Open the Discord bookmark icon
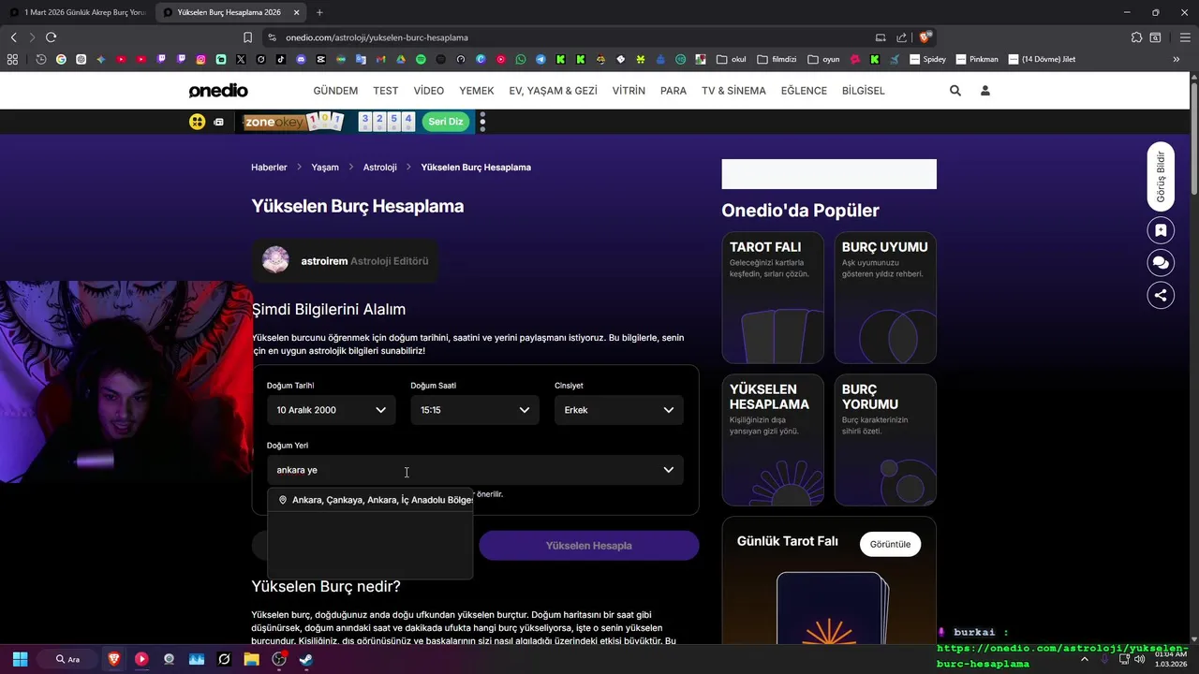The image size is (1199, 674). (301, 59)
